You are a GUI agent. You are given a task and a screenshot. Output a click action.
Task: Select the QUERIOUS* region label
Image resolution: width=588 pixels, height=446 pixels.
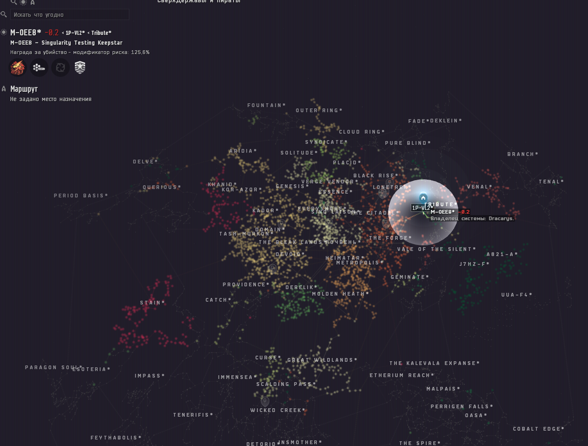click(x=162, y=187)
